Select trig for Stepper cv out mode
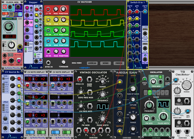Viewport: 194px width, 139px height. point(35,56)
